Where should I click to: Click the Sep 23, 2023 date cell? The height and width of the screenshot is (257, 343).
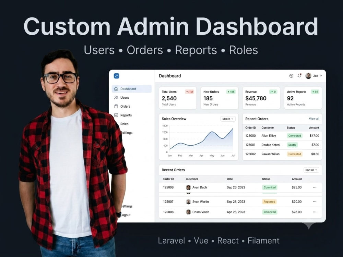click(236, 187)
